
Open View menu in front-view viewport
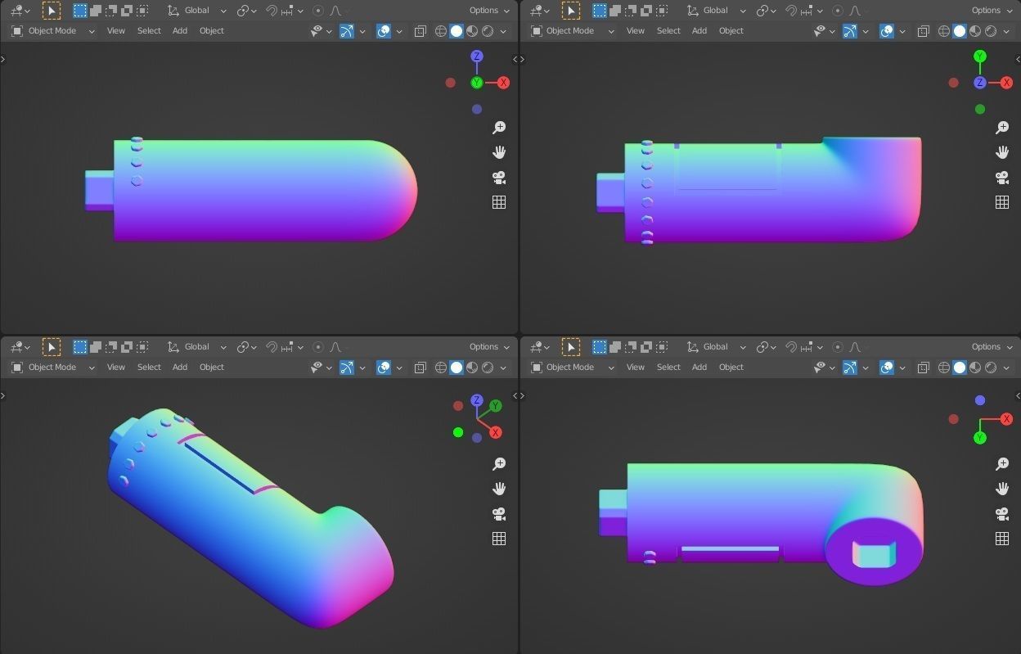click(x=116, y=31)
